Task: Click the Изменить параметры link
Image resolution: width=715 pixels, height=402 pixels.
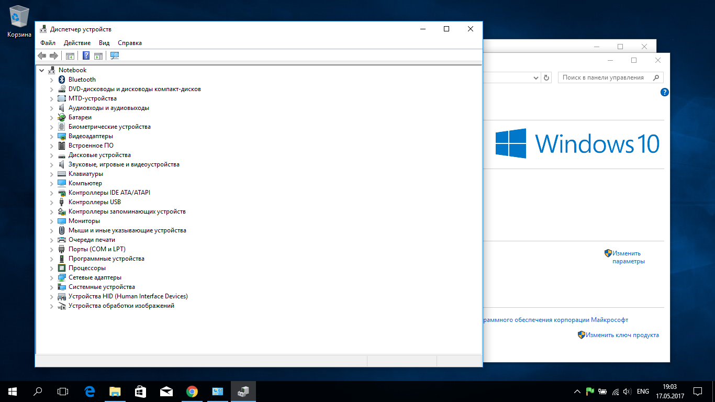Action: click(x=628, y=257)
